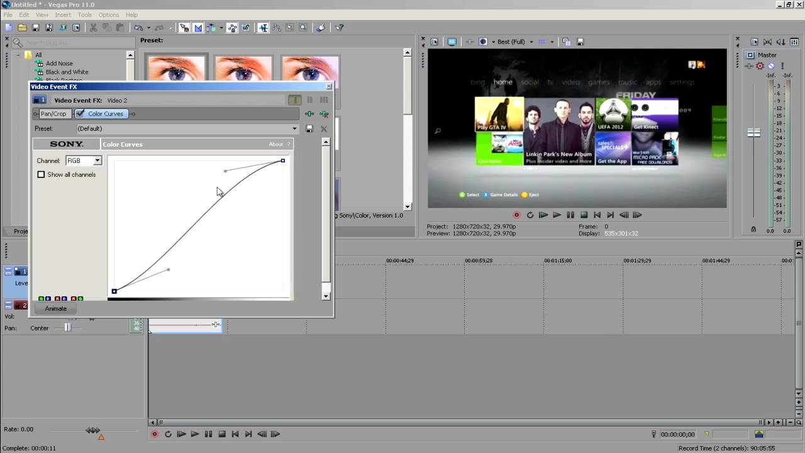805x453 pixels.
Task: Click the Open project folder icon
Action: (22, 28)
